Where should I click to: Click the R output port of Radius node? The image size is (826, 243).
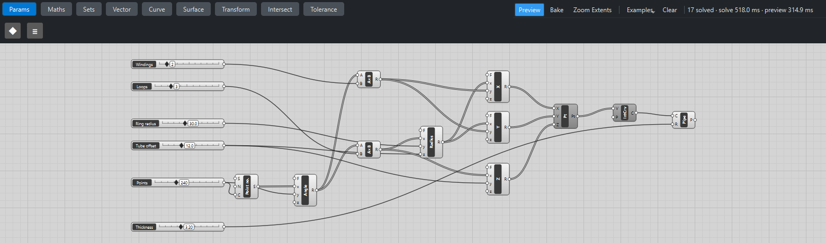[x=443, y=142]
